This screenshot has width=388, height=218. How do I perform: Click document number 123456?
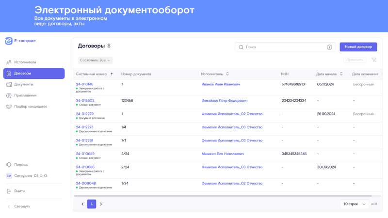point(127,101)
